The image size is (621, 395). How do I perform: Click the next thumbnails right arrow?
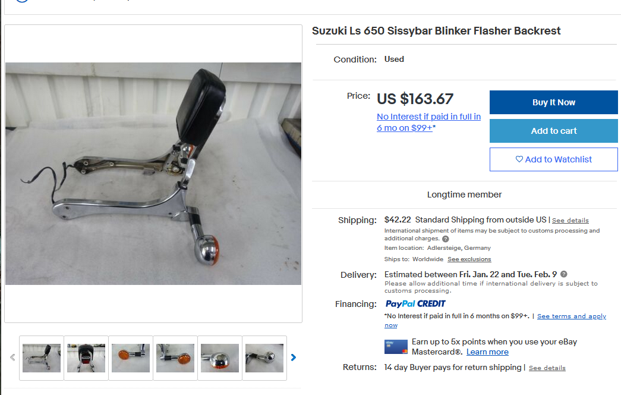coord(294,358)
